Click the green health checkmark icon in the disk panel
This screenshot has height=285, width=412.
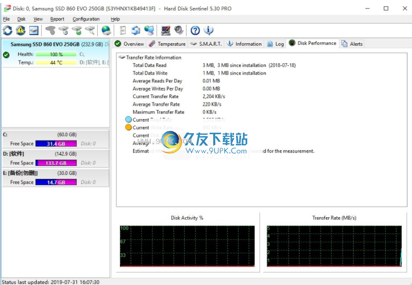[7, 55]
